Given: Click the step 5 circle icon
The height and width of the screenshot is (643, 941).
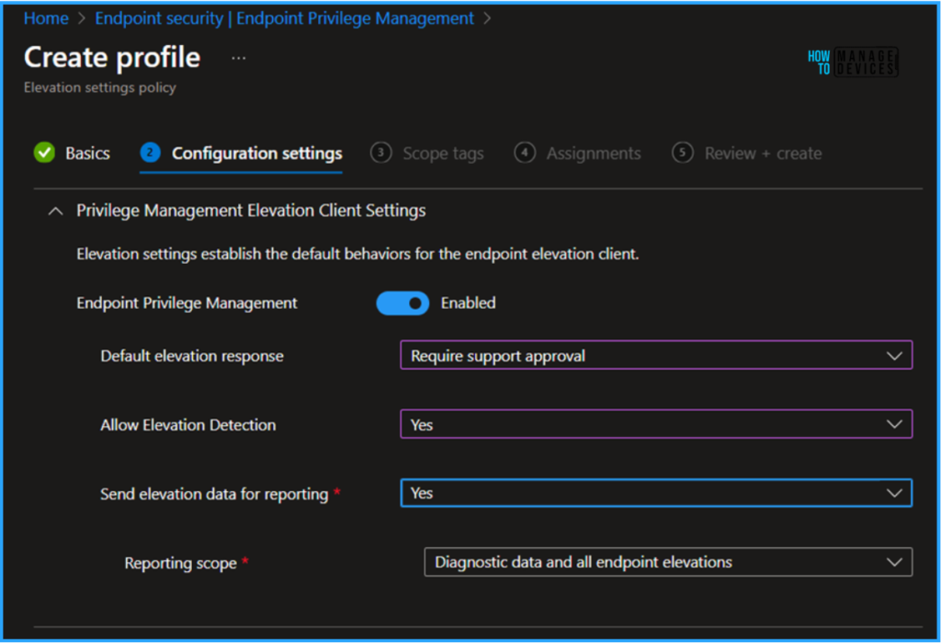Looking at the screenshot, I should click(x=683, y=153).
